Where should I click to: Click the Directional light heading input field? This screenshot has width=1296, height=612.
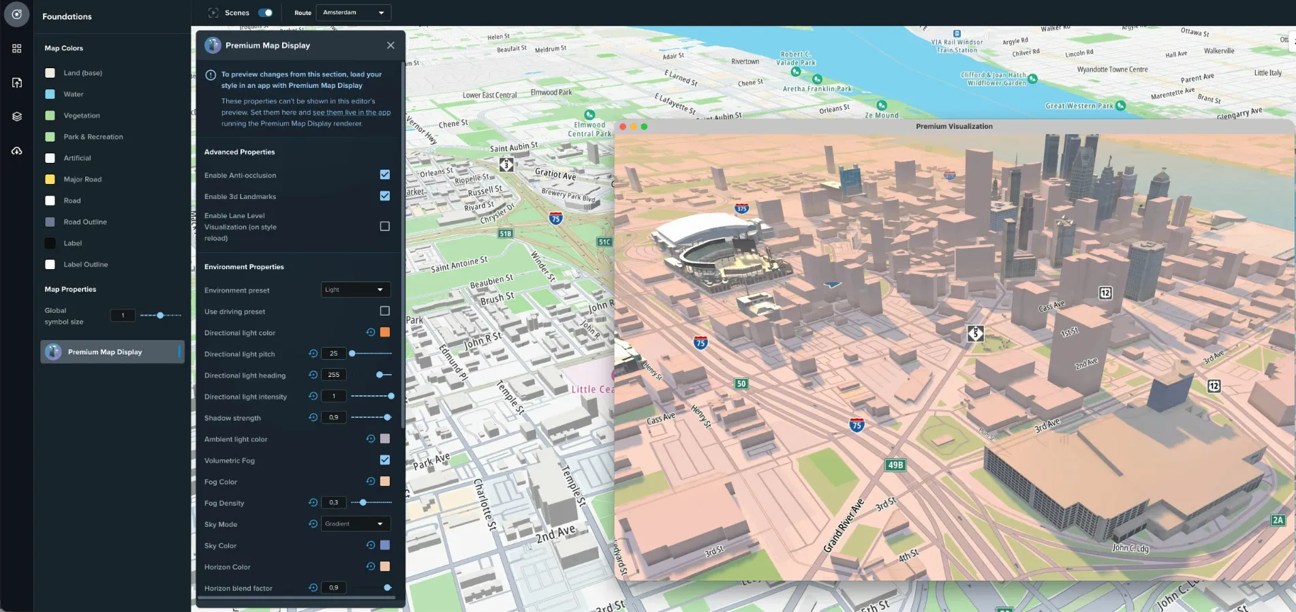tap(334, 375)
